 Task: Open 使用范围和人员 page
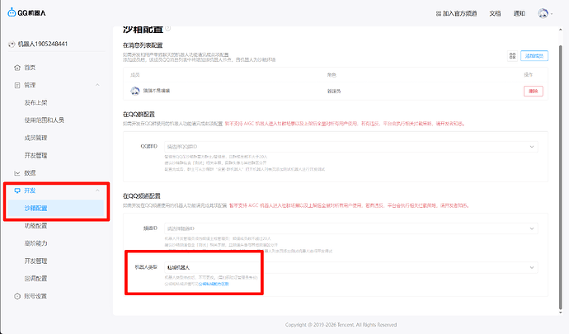tap(44, 120)
